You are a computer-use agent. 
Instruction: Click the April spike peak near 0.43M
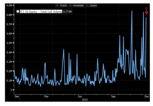(x=64, y=49)
